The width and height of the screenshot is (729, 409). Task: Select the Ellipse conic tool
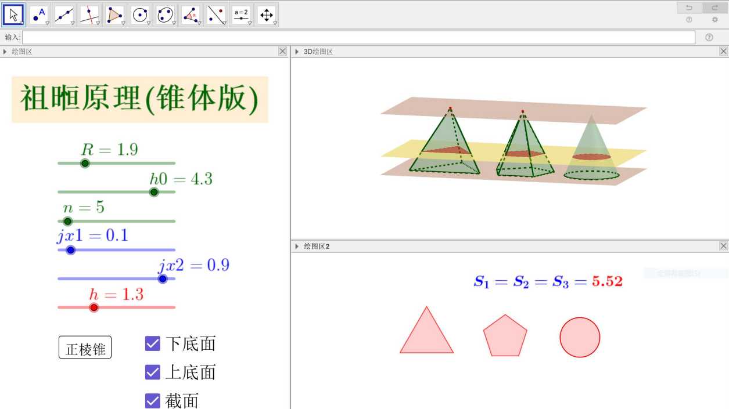165,15
